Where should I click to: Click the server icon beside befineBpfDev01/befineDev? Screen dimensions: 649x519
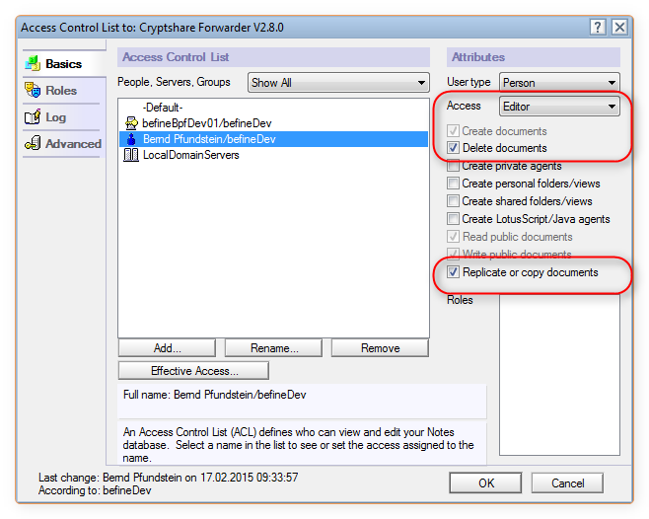pyautogui.click(x=131, y=123)
